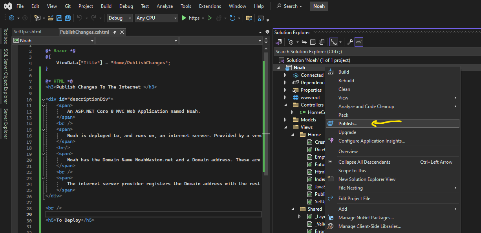The width and height of the screenshot is (481, 233).
Task: Click the New Item toolbar icon
Action: pos(37,18)
